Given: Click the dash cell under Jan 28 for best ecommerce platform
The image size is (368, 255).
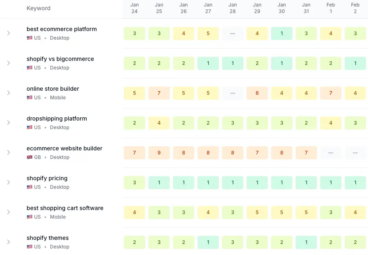Looking at the screenshot, I should 233,34.
